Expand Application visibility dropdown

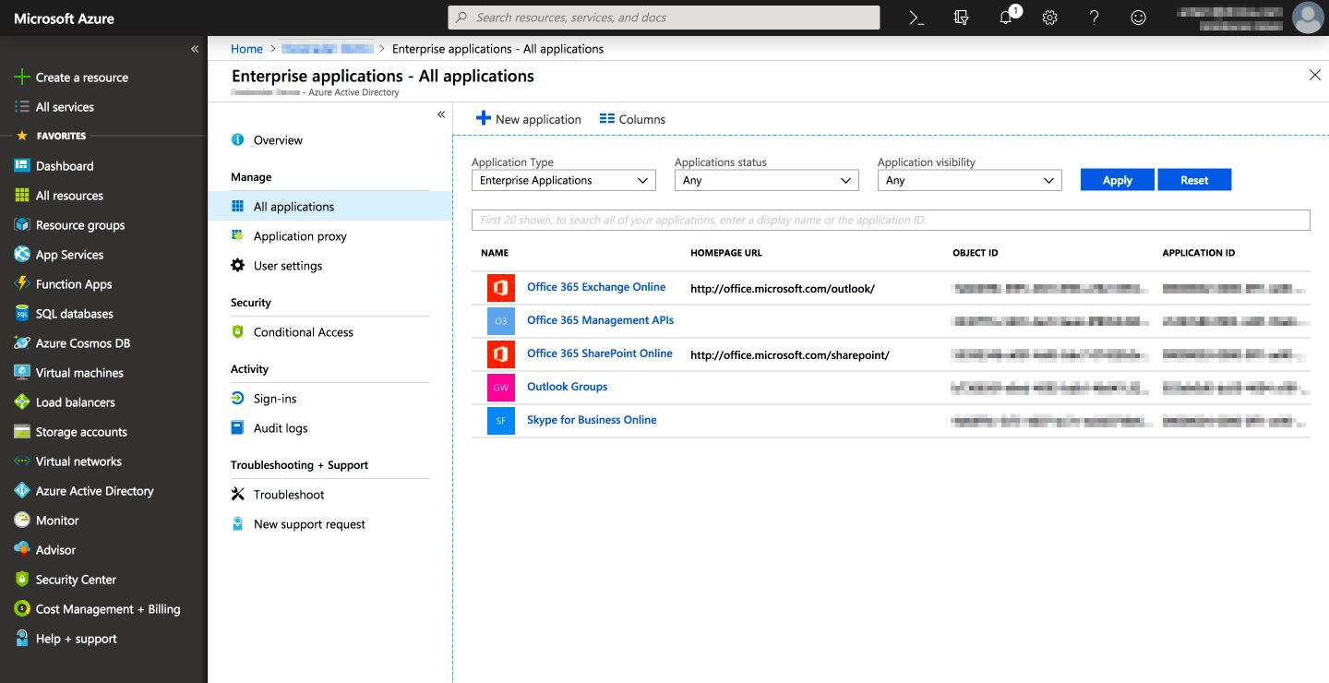coord(970,181)
